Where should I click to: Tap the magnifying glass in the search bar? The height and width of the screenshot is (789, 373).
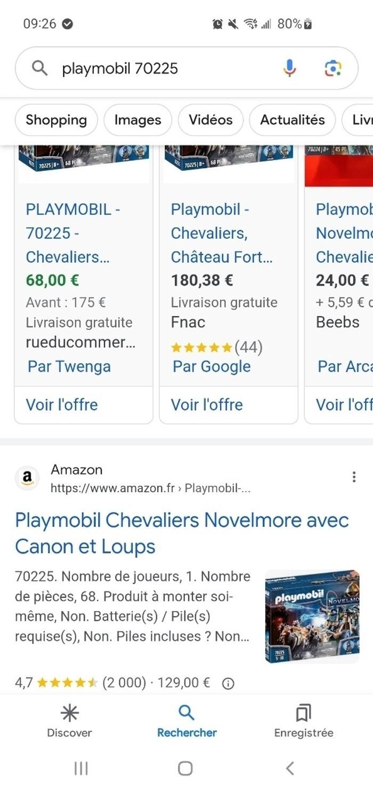click(x=39, y=68)
